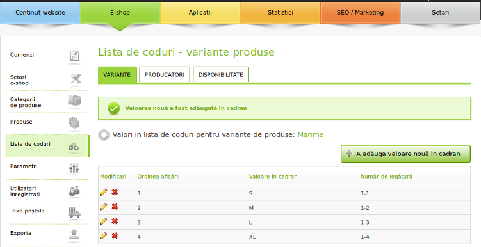Viewport: 481px width, 247px height.
Task: Open the Marime link
Action: point(311,134)
